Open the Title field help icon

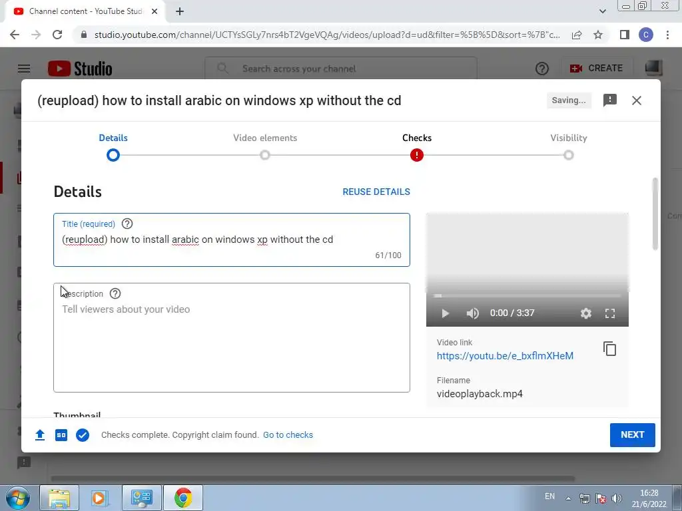[127, 224]
